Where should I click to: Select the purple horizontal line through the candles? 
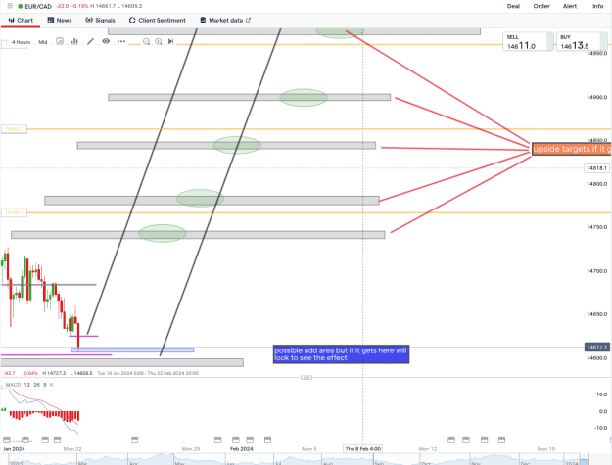click(x=49, y=285)
